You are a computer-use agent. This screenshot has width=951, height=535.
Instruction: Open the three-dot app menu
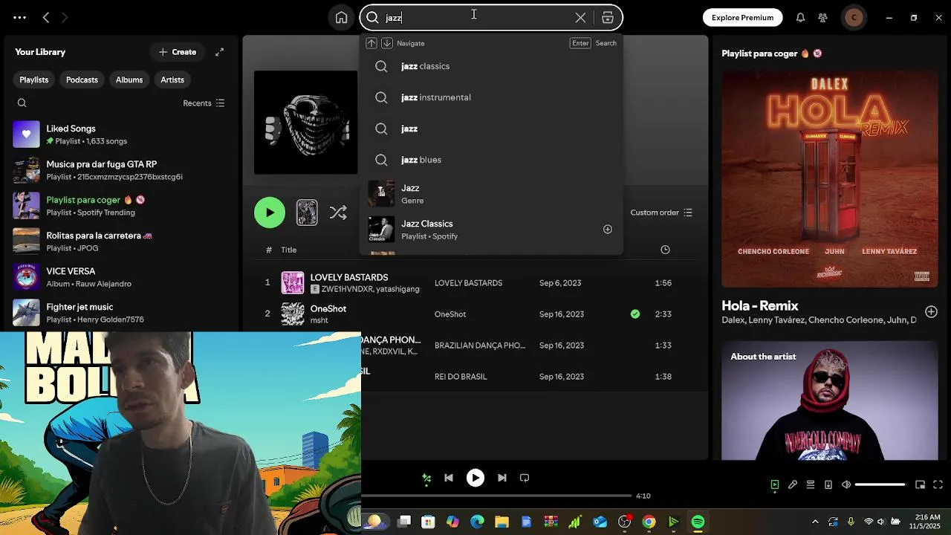[x=19, y=17]
